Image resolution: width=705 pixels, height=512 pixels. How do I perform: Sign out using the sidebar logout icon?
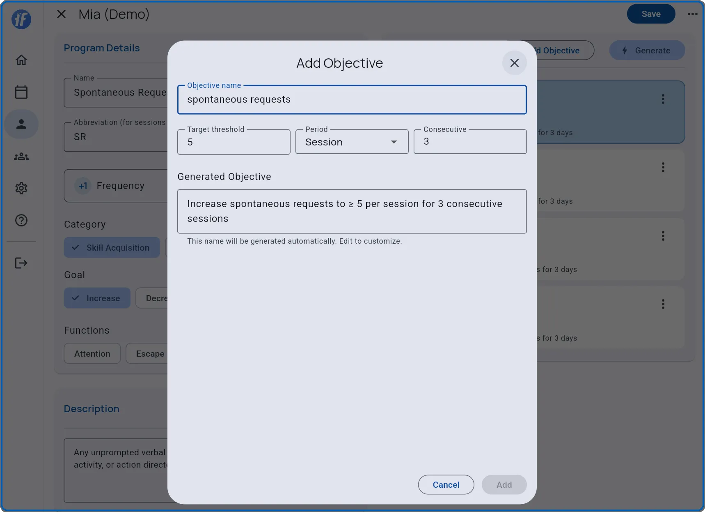tap(21, 263)
